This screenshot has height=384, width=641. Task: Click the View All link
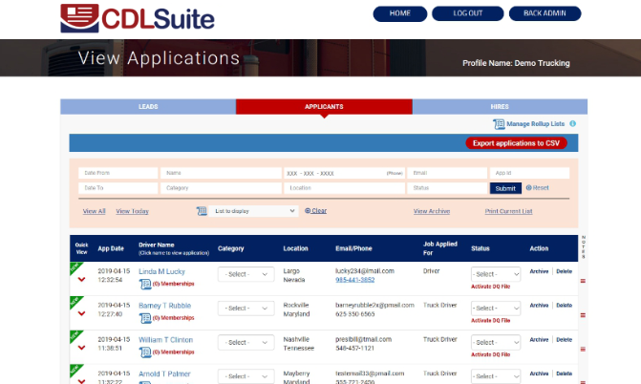coord(94,211)
